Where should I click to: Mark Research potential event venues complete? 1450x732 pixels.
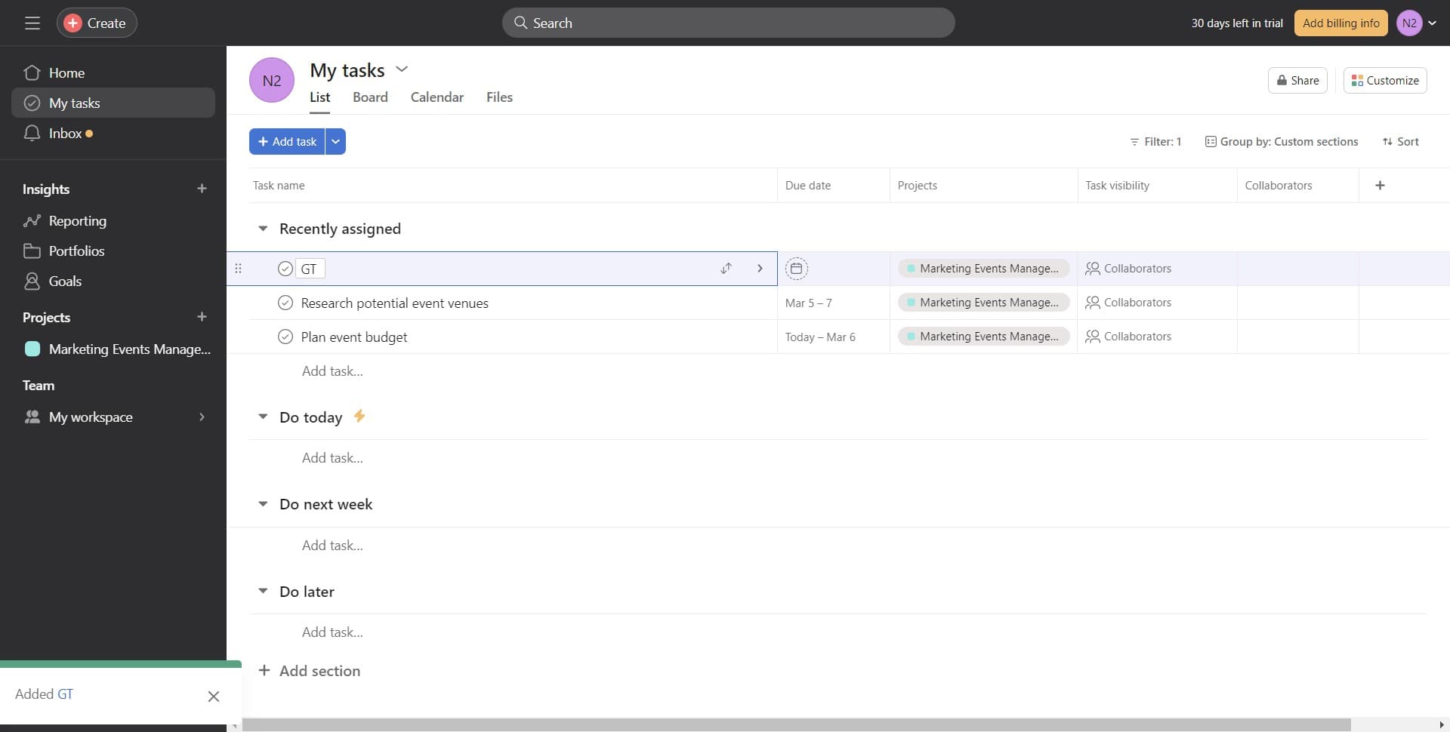[285, 303]
